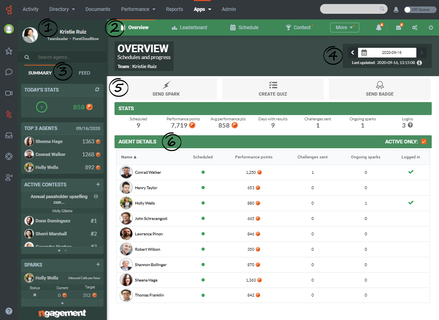Click the contests carousel second dot
The image size is (439, 320).
(66, 250)
